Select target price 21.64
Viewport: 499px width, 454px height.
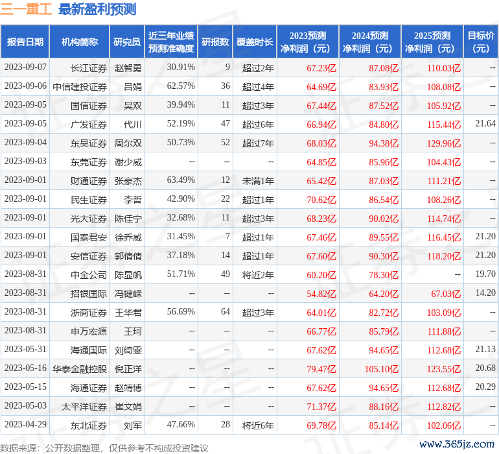tap(485, 124)
